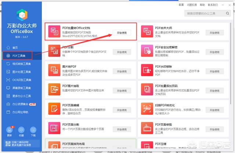The image size is (235, 153).
Task: Click the 图片转PDF icon
Action: pyautogui.click(x=54, y=70)
